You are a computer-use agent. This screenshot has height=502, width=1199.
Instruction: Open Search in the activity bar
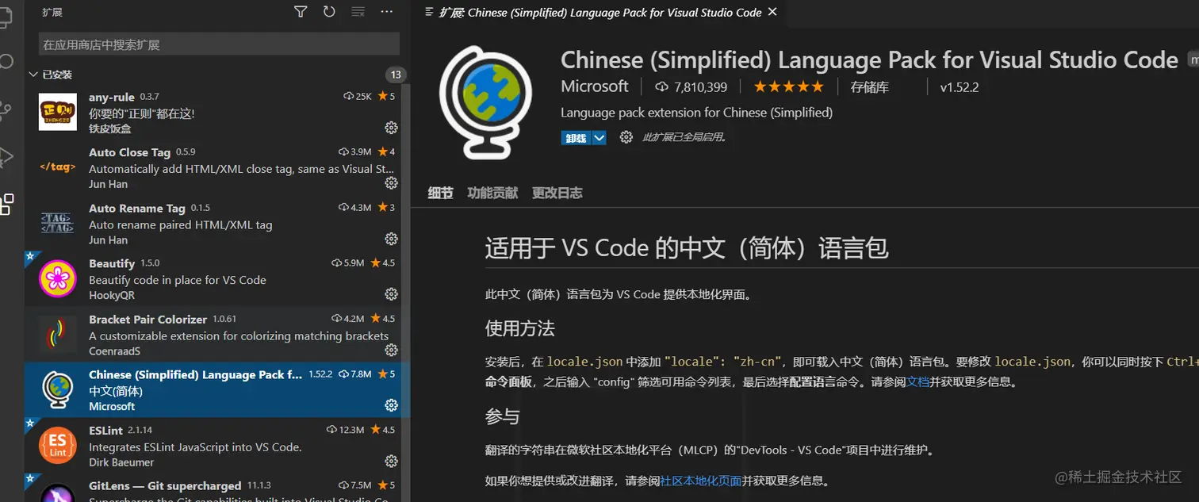6,62
